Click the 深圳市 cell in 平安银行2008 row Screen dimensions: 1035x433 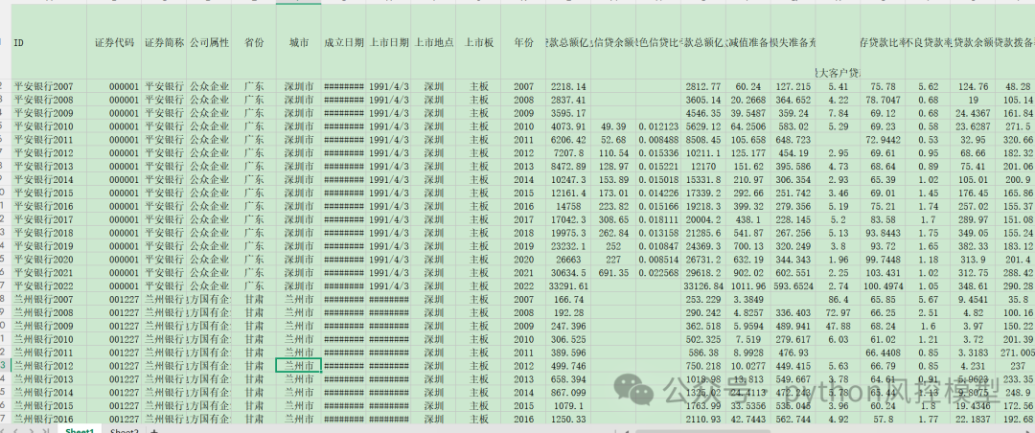[x=298, y=100]
